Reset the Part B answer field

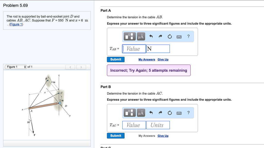click(x=170, y=113)
